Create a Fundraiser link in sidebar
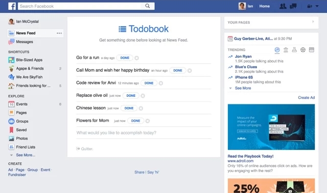The height and width of the screenshot is (193, 327). pos(17,175)
